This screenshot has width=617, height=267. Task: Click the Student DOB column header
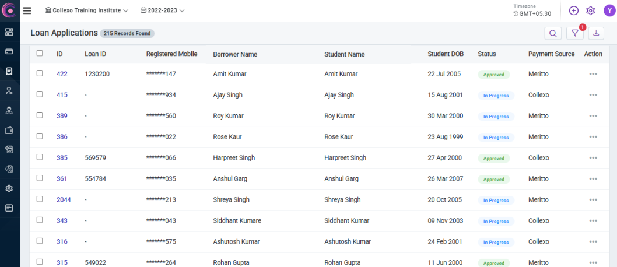(446, 54)
